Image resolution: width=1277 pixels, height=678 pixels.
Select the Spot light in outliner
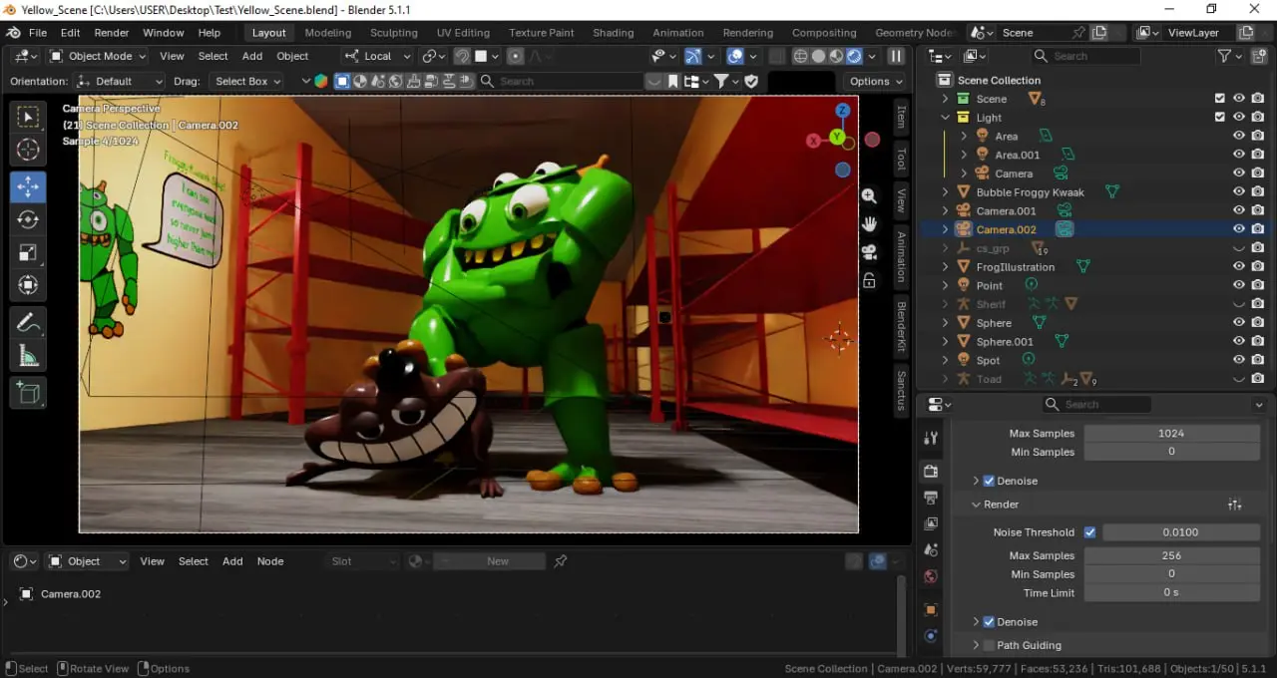pos(988,360)
